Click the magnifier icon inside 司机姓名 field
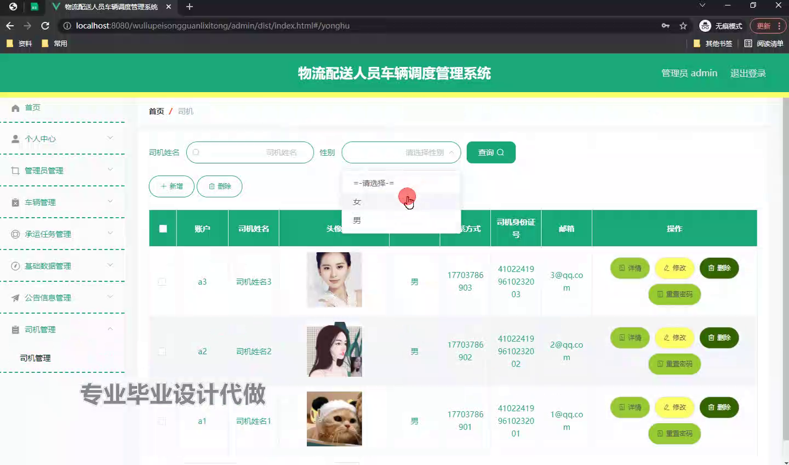The image size is (789, 465). (196, 152)
